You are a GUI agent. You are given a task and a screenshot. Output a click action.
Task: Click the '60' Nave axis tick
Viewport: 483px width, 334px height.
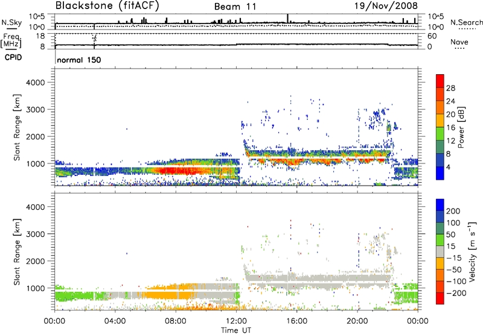pos(432,36)
